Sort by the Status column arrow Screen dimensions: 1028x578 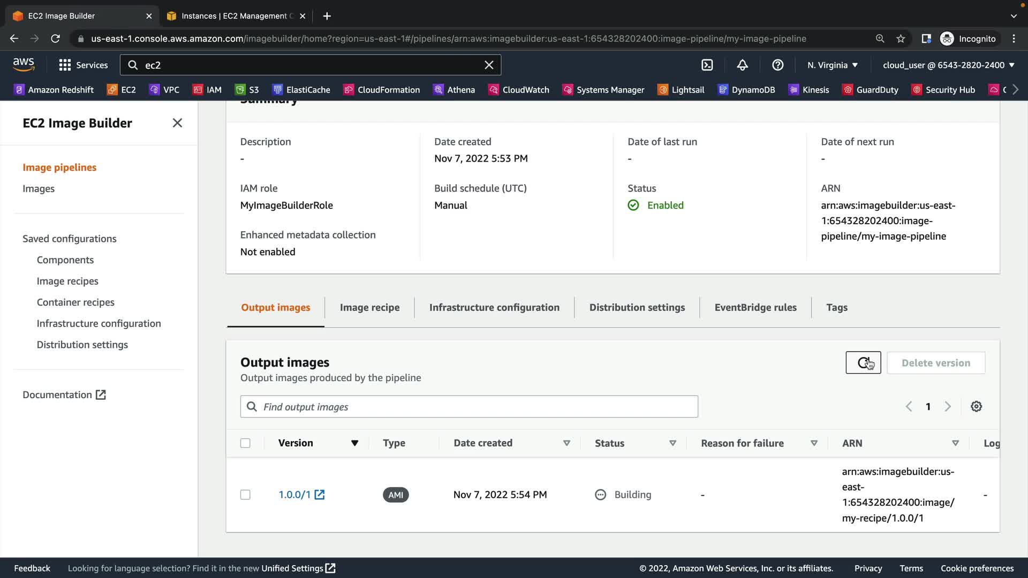tap(672, 443)
